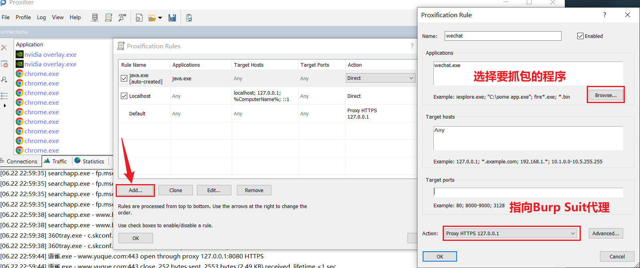Click the Target Hosts column header
The image size is (640, 268).
pos(265,65)
